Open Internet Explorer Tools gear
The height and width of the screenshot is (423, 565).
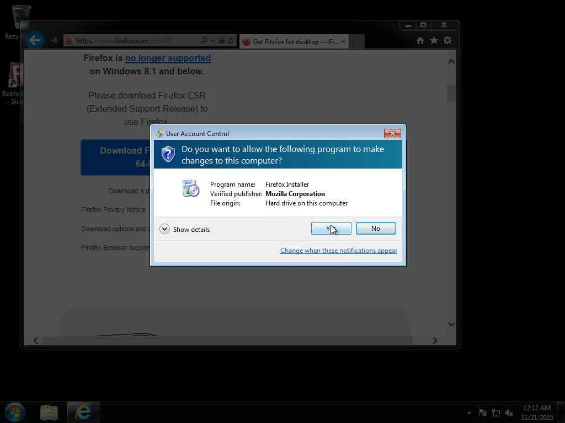[x=447, y=41]
